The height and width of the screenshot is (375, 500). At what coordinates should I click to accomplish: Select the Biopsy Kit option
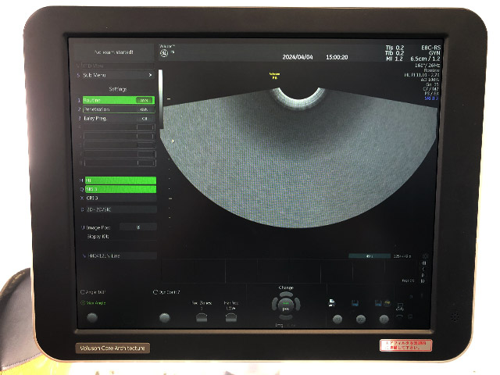tap(98, 236)
